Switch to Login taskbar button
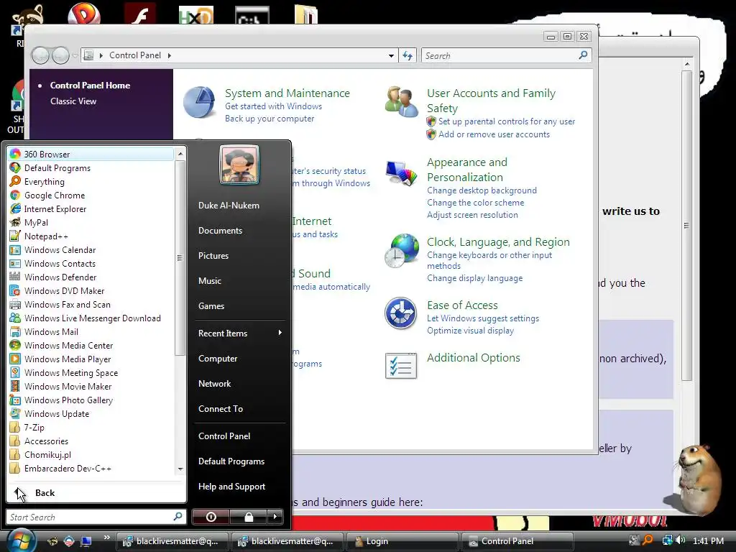This screenshot has height=552, width=736. click(402, 540)
